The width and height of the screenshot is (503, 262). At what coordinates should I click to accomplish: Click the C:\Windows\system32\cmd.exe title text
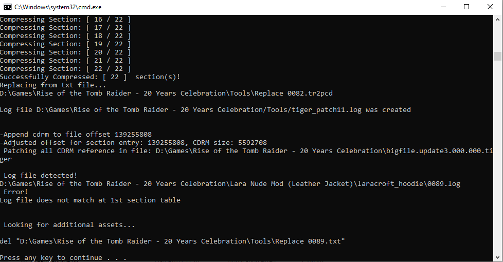tap(58, 7)
